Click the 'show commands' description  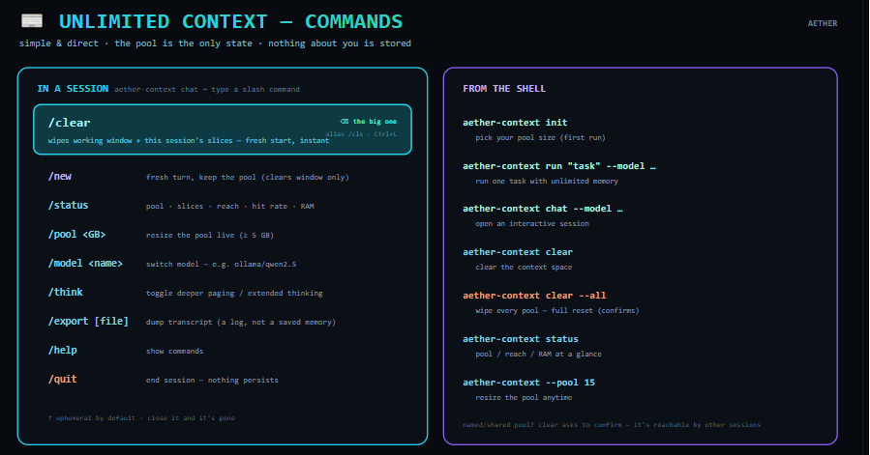[x=175, y=352]
